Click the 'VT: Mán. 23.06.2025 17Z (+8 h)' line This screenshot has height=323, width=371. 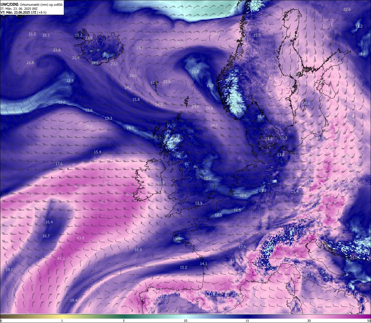(23, 13)
